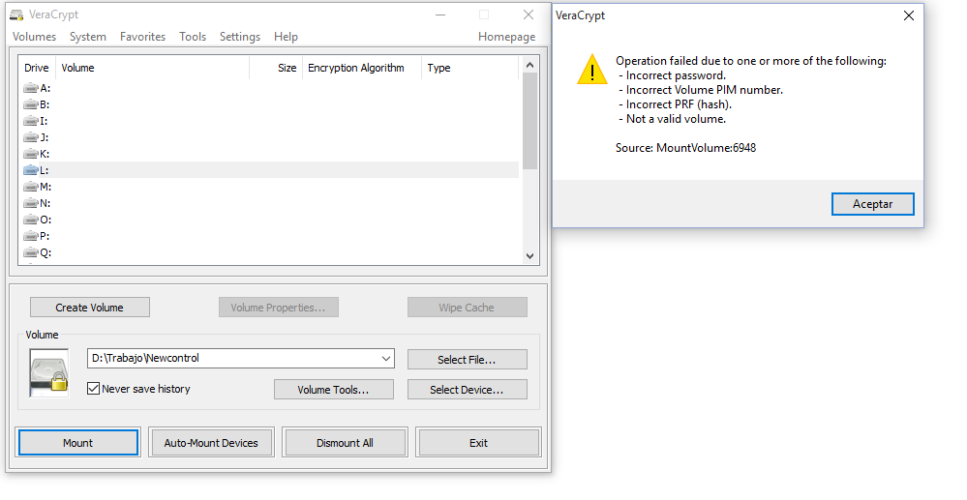Click 'Incorrect PRF (hash).' line
The image size is (967, 500).
[x=676, y=104]
